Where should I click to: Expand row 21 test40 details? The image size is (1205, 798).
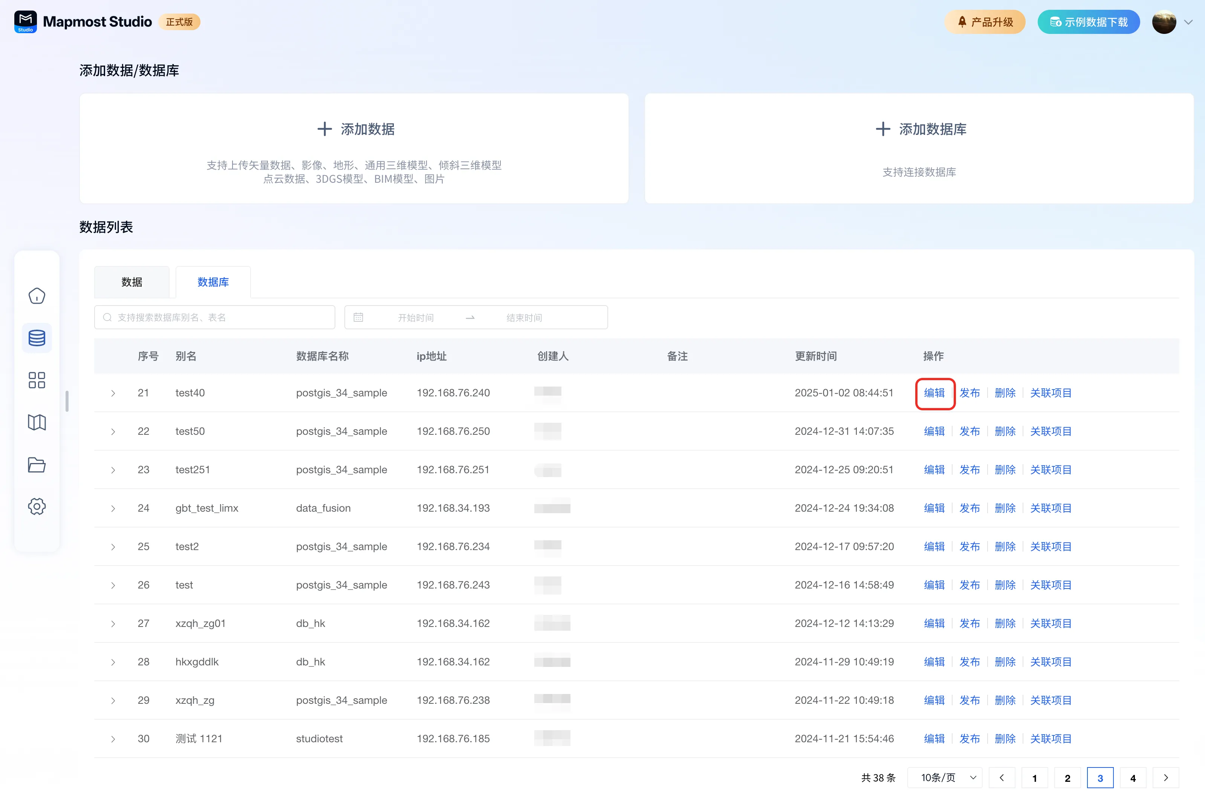[x=113, y=393]
